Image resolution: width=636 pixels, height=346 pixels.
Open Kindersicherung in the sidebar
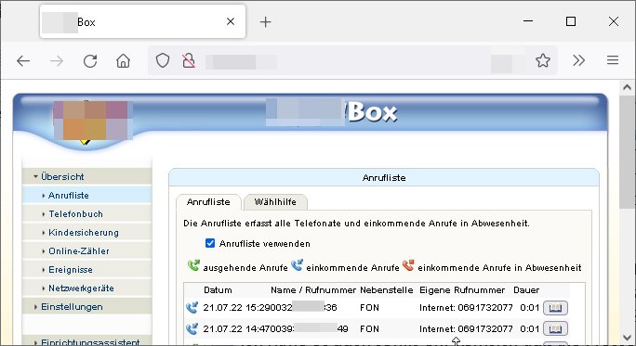83,233
